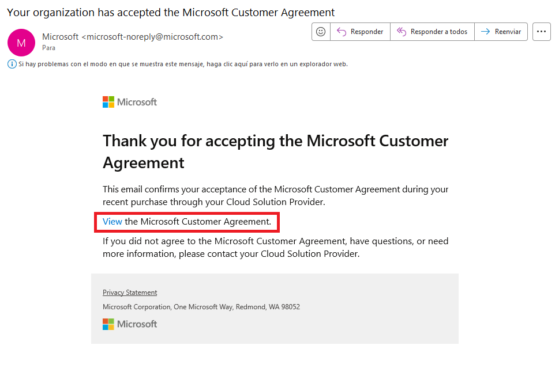Screen dimensions: 559x368
Task: Click the Microsoft logo in the footer
Action: pyautogui.click(x=130, y=324)
